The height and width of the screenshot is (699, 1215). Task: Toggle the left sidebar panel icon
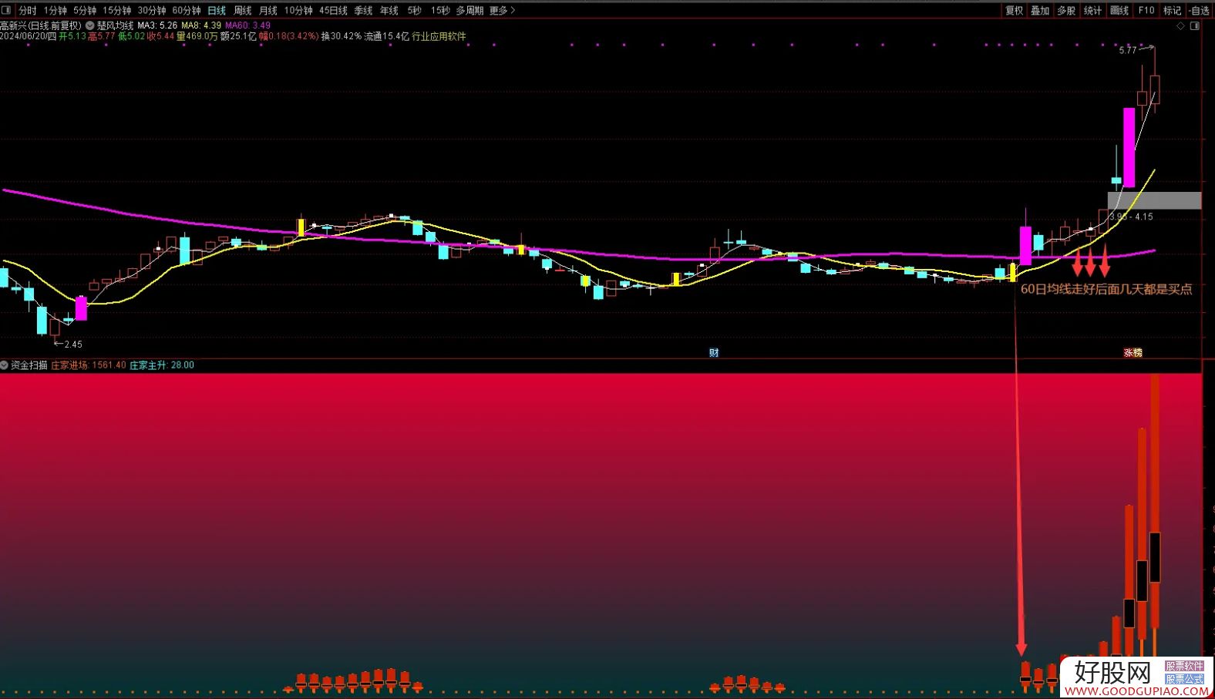(x=6, y=10)
